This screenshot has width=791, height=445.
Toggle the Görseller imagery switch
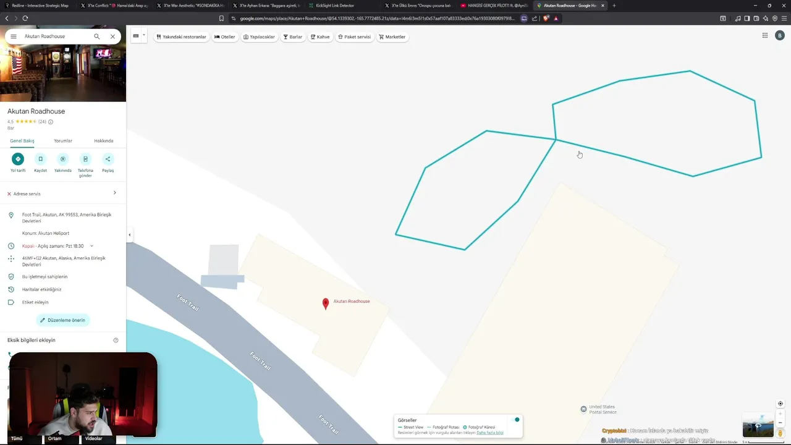point(517,420)
